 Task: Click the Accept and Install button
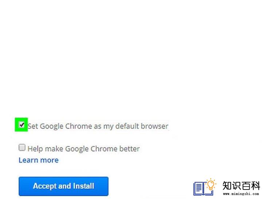pyautogui.click(x=64, y=186)
